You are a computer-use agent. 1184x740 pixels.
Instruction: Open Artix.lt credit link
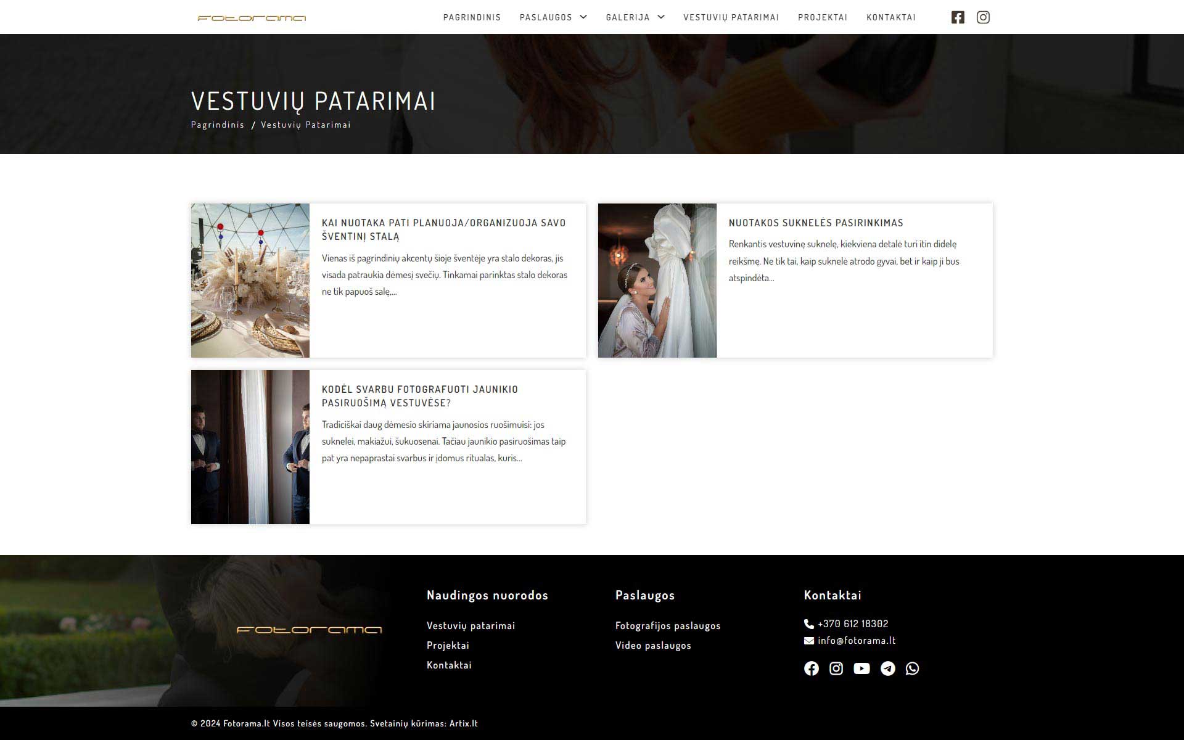tap(464, 723)
